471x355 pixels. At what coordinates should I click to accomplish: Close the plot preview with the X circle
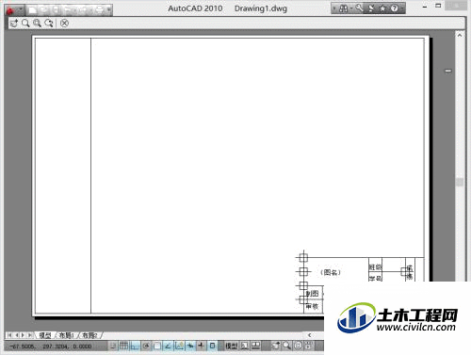[x=64, y=24]
